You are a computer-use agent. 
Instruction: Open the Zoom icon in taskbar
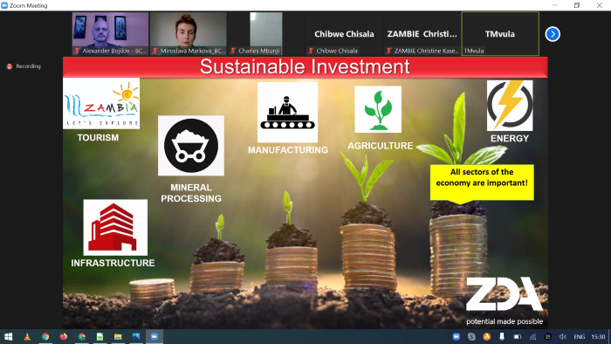point(154,337)
